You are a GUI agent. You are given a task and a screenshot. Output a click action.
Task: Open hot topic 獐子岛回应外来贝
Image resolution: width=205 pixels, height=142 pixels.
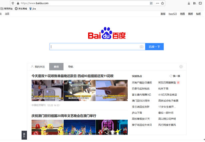142,125
